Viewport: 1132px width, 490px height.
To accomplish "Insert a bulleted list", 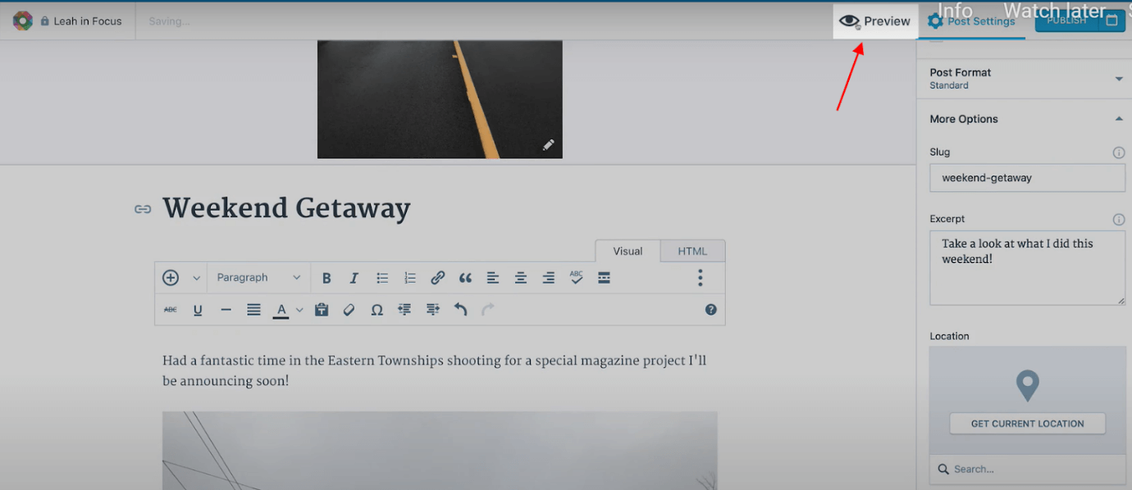I will [x=382, y=278].
